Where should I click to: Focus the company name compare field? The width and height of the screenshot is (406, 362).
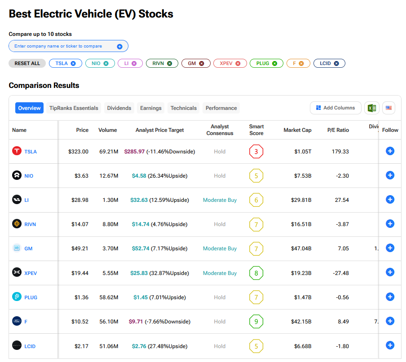[x=68, y=46]
